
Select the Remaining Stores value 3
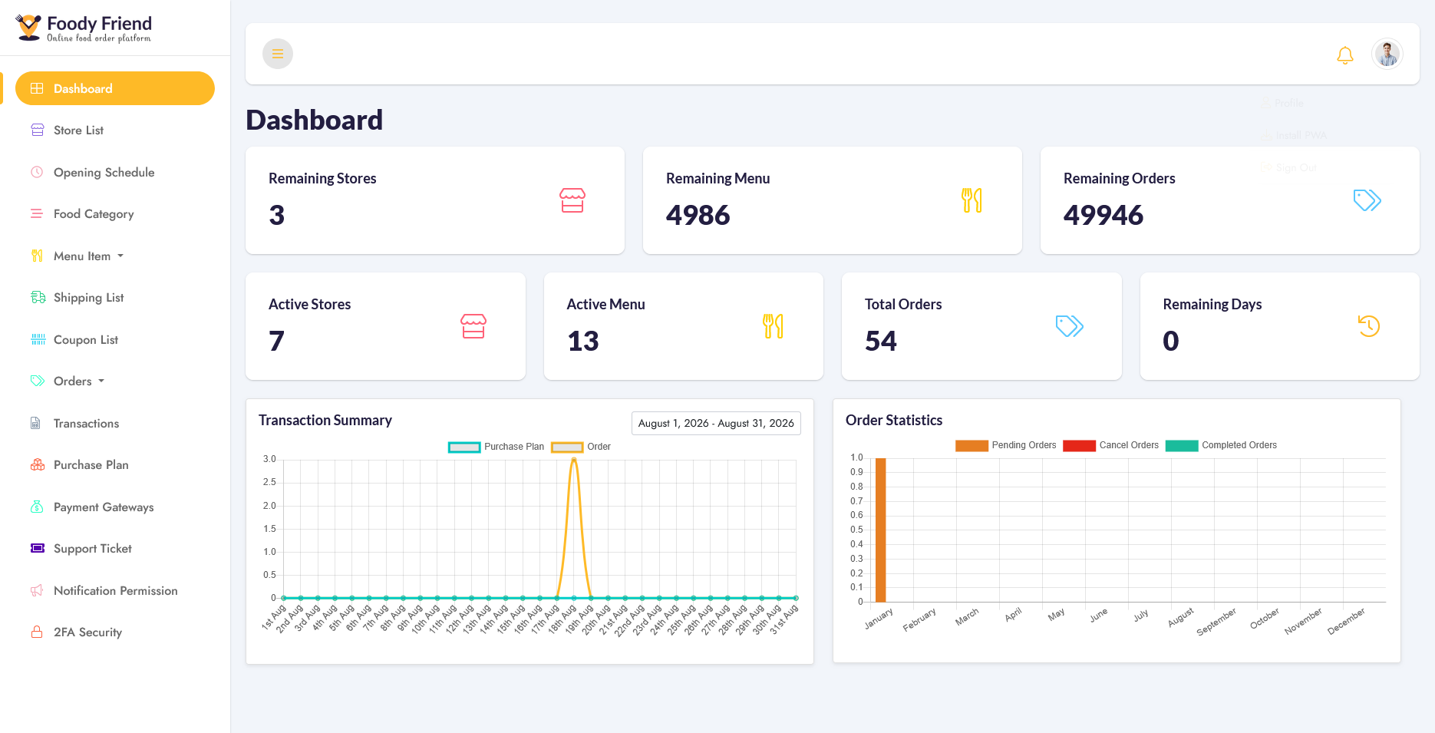pos(277,215)
